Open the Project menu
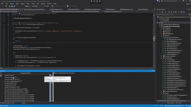Viewport: 191px width, 107px height. [12, 4]
